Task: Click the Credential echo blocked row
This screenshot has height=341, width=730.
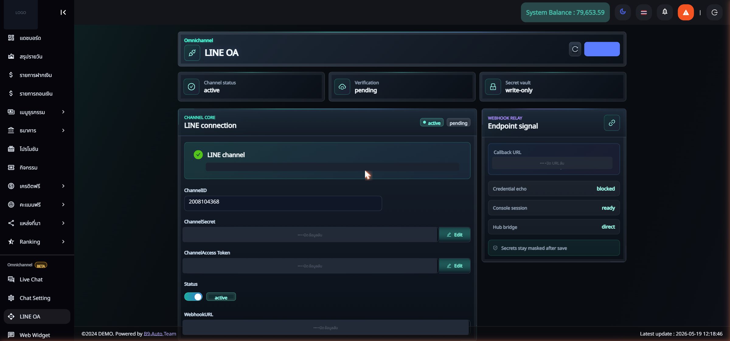Action: (x=554, y=189)
